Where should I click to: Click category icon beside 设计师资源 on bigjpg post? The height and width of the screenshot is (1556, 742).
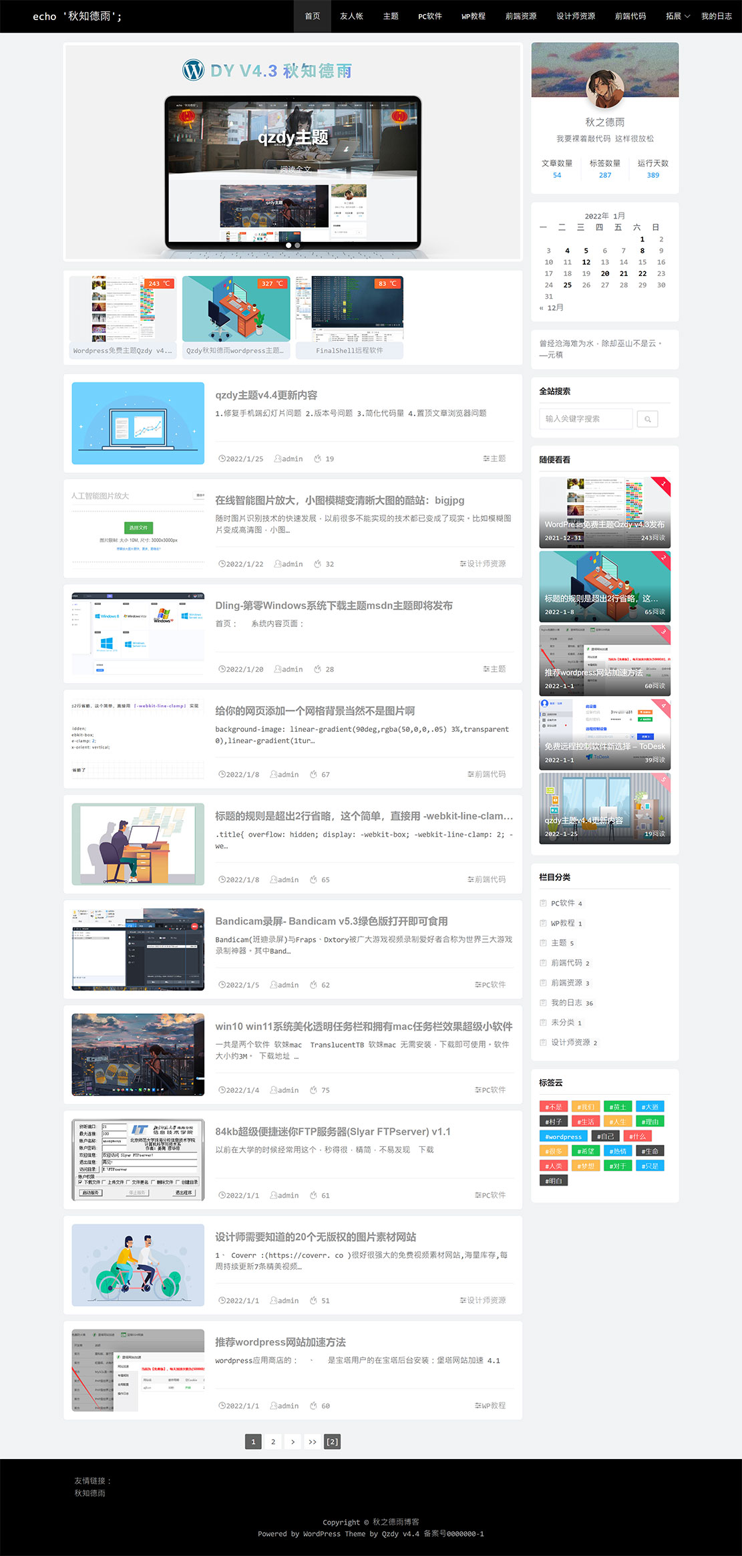pyautogui.click(x=463, y=564)
